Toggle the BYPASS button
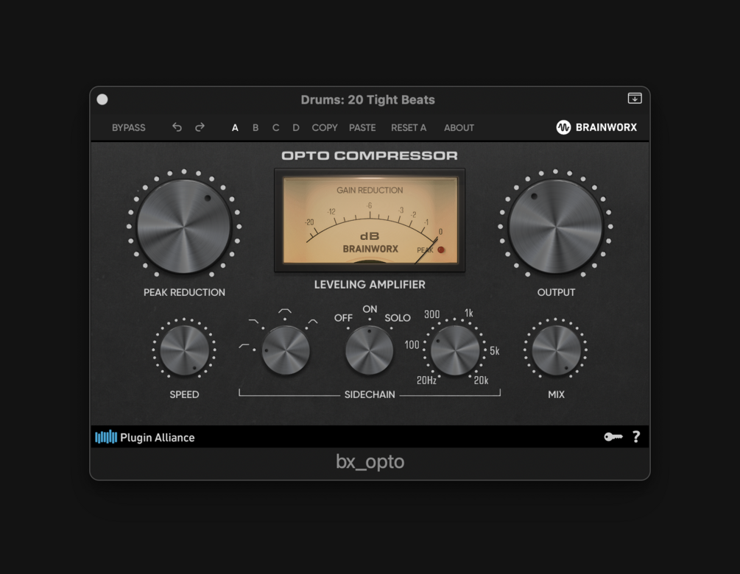The height and width of the screenshot is (574, 740). 128,128
